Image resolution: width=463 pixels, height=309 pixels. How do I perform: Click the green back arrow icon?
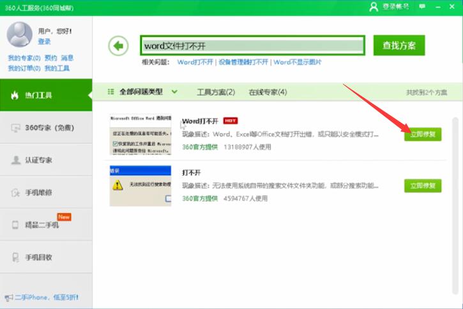[118, 46]
